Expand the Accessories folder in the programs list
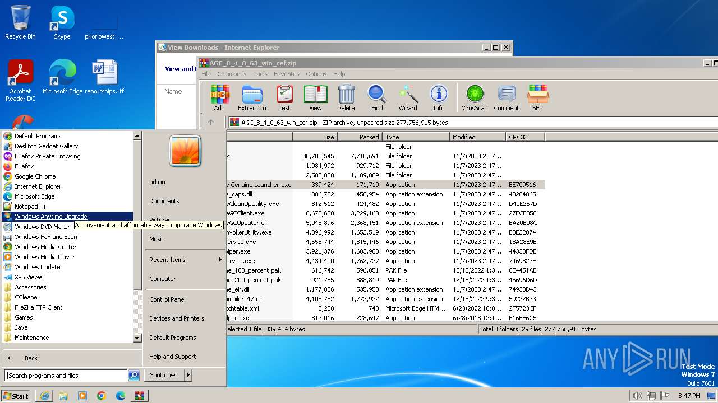 [30, 287]
